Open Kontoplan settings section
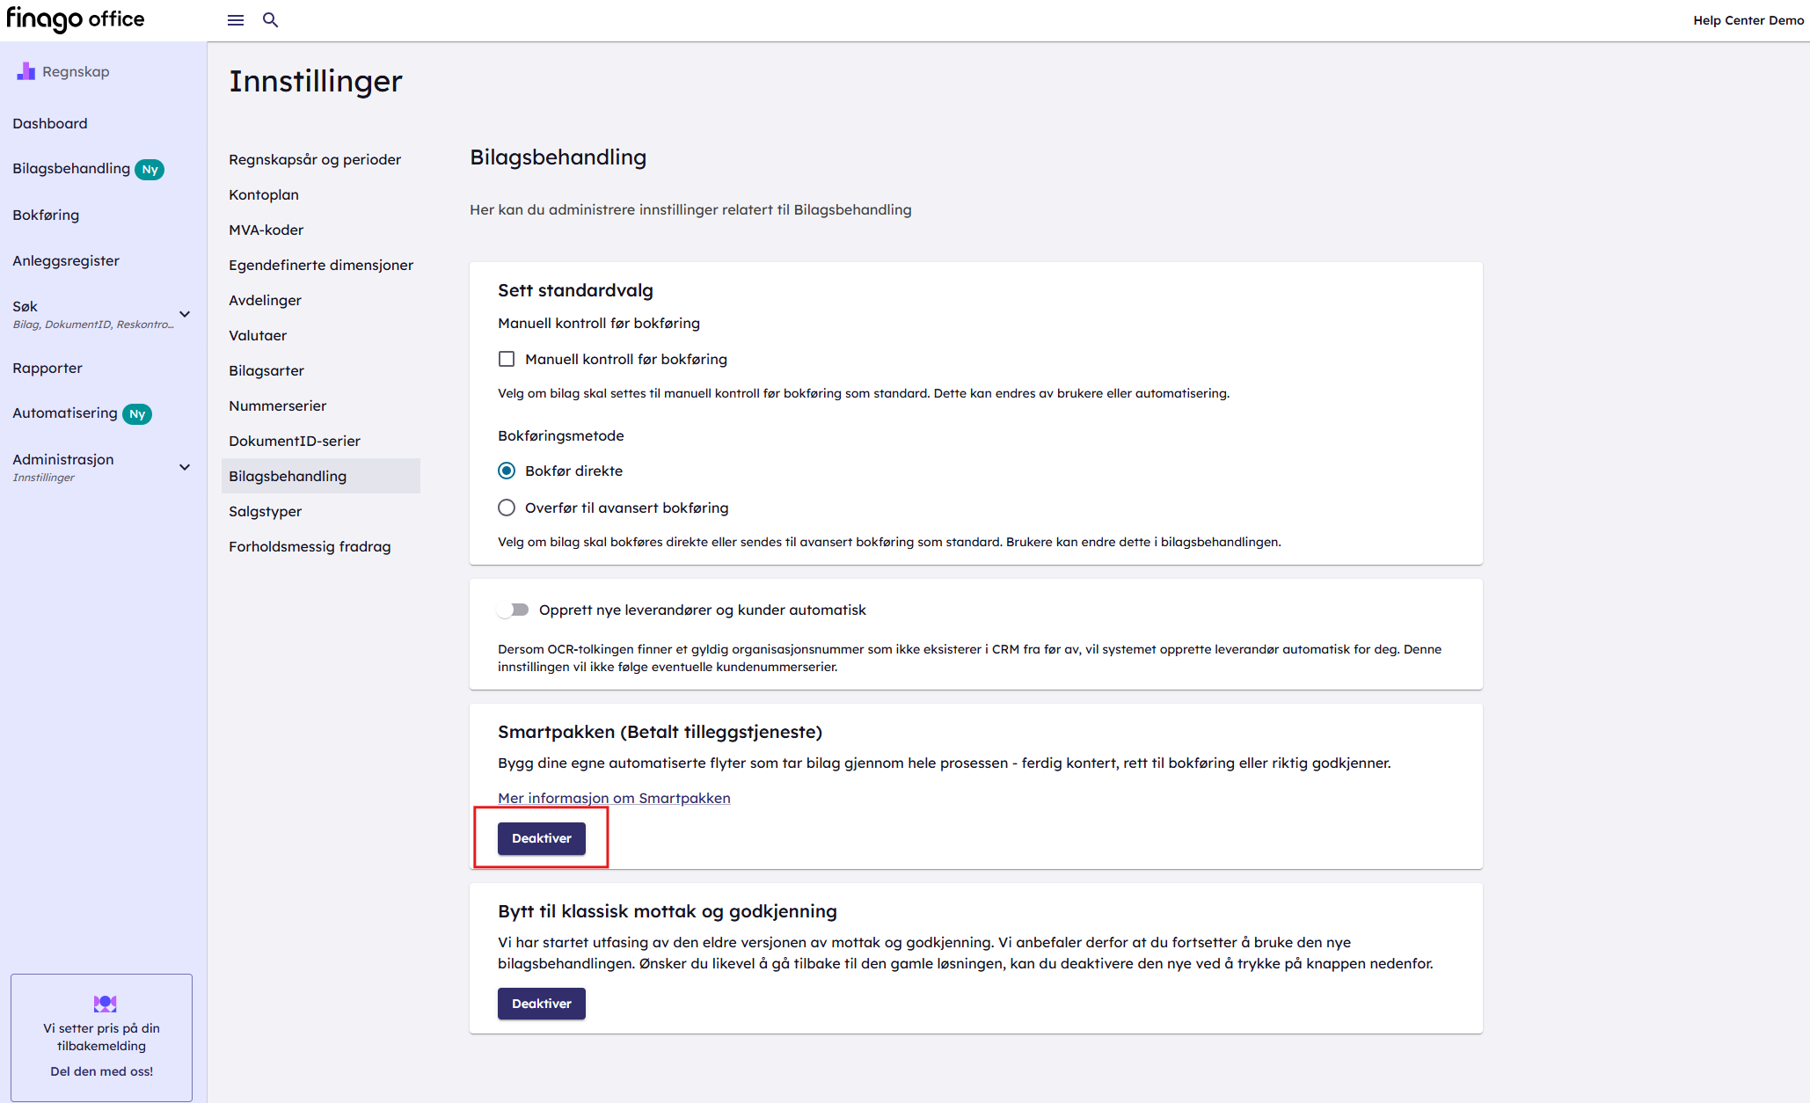This screenshot has height=1103, width=1810. tap(264, 194)
